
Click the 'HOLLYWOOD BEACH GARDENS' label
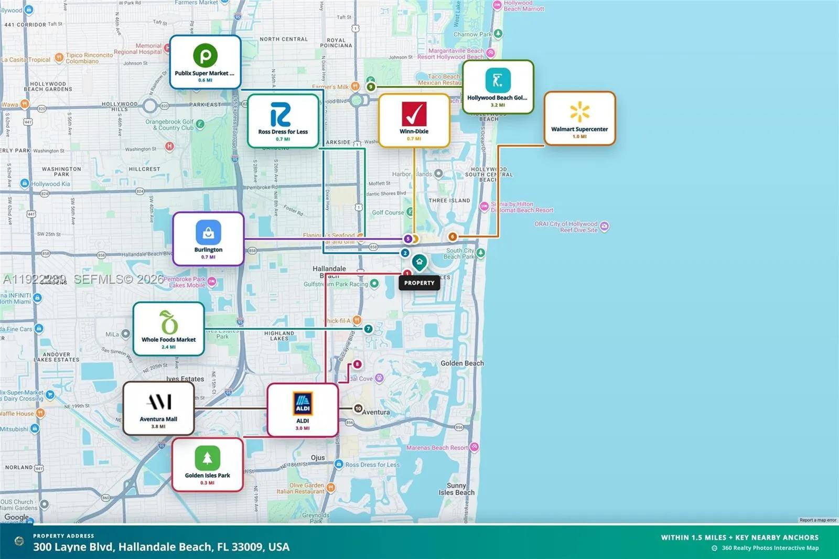(x=48, y=87)
